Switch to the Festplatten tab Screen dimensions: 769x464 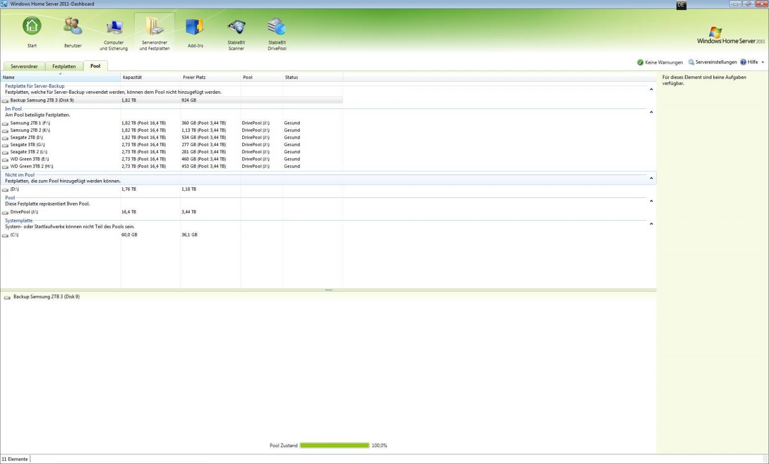[x=64, y=66]
